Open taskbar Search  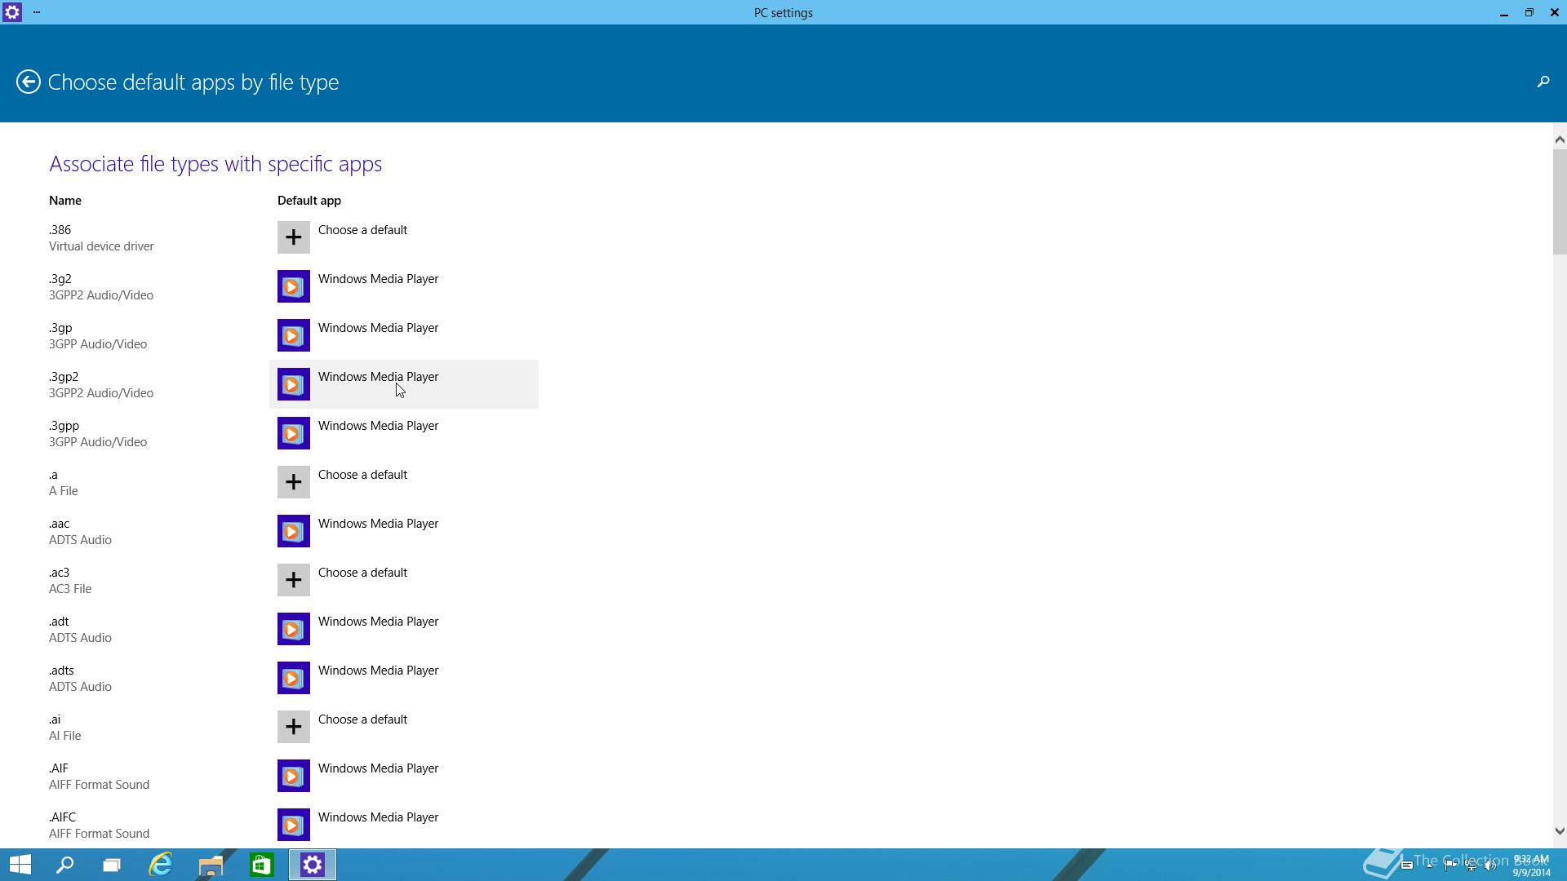(64, 865)
